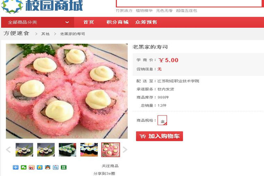Open 众筹预售 nav tab

pos(146,22)
